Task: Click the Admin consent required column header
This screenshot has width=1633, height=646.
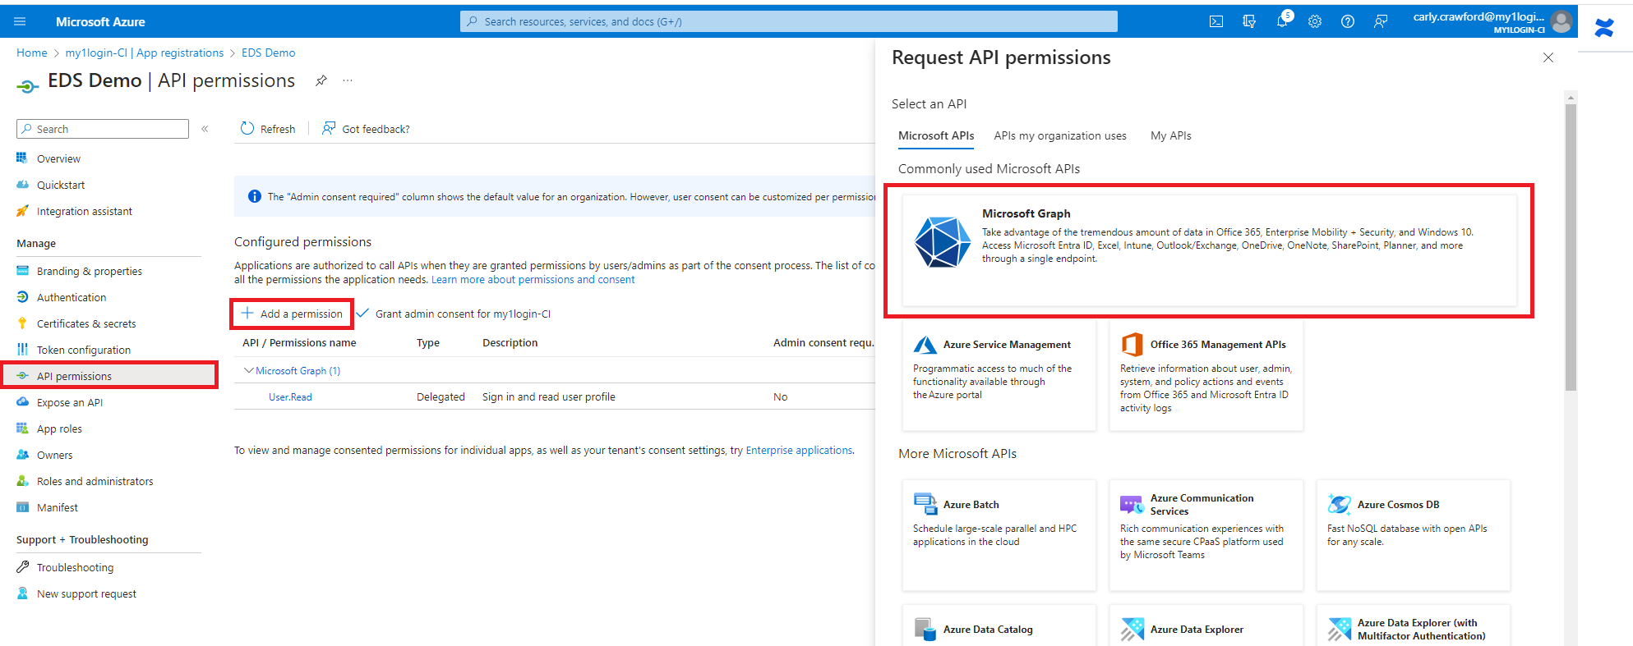Action: tap(823, 342)
